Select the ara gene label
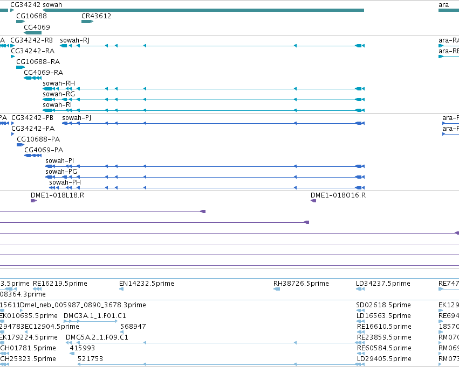This screenshot has width=459, height=367. (443, 5)
